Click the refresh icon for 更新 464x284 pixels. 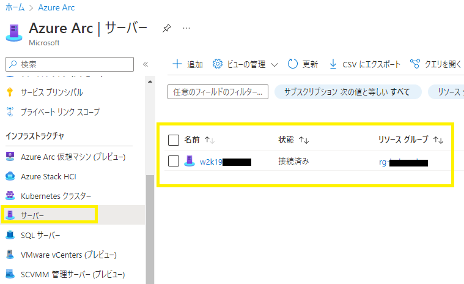pyautogui.click(x=292, y=64)
